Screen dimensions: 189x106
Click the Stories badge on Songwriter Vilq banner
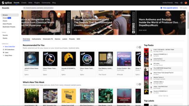point(69,28)
